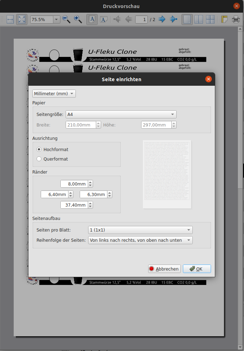Viewport: 244px width, 351px height.
Task: Show facing pages view
Action: click(x=199, y=19)
